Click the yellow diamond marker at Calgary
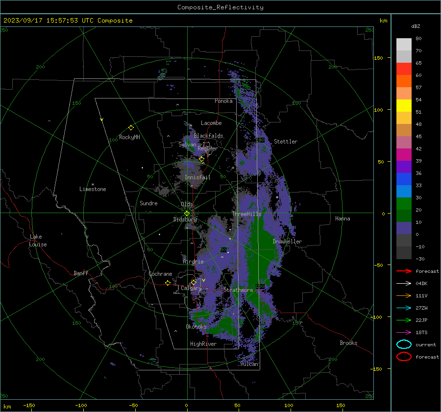 click(194, 282)
